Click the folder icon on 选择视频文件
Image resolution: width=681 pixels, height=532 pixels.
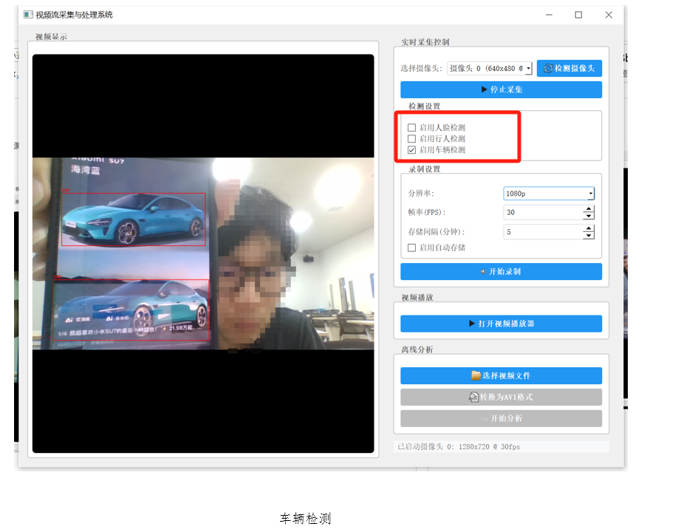(476, 375)
